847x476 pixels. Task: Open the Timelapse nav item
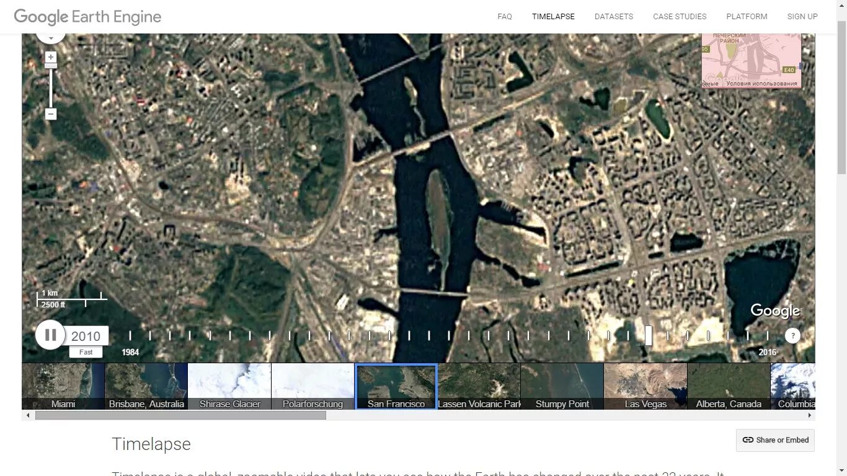click(x=553, y=17)
